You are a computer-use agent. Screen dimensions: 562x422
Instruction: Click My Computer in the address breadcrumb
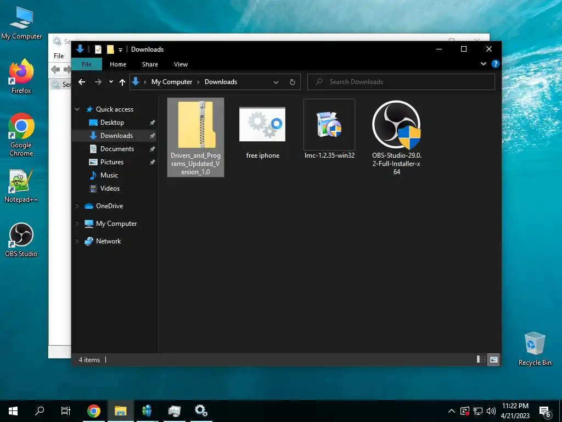tap(172, 82)
